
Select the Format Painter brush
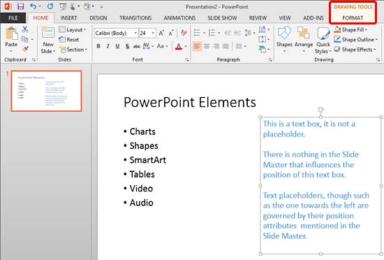coord(25,49)
